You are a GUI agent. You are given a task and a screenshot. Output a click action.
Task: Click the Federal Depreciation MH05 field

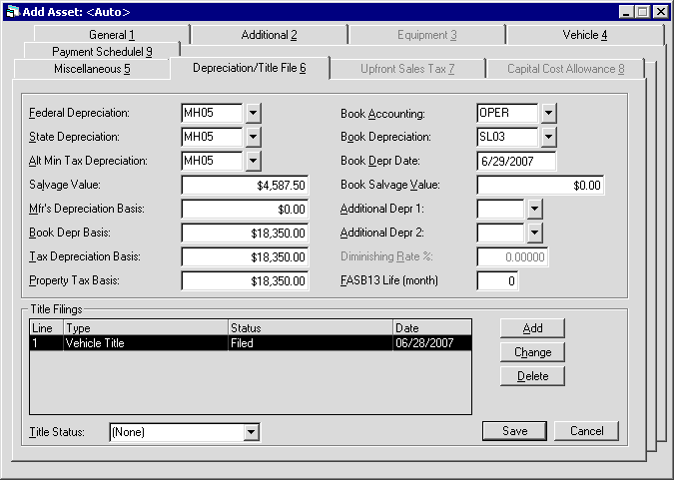pos(212,113)
